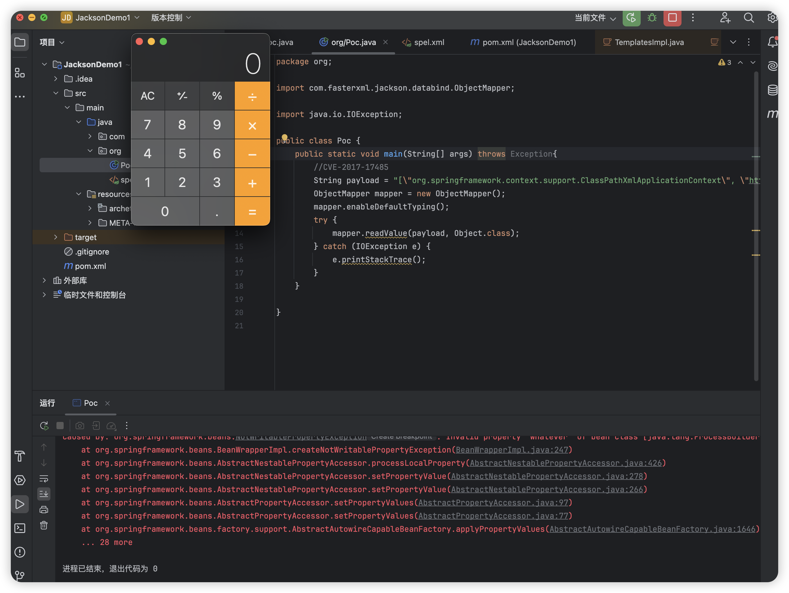Open the Project tool window folder icon
This screenshot has width=789, height=593.
pyautogui.click(x=20, y=42)
